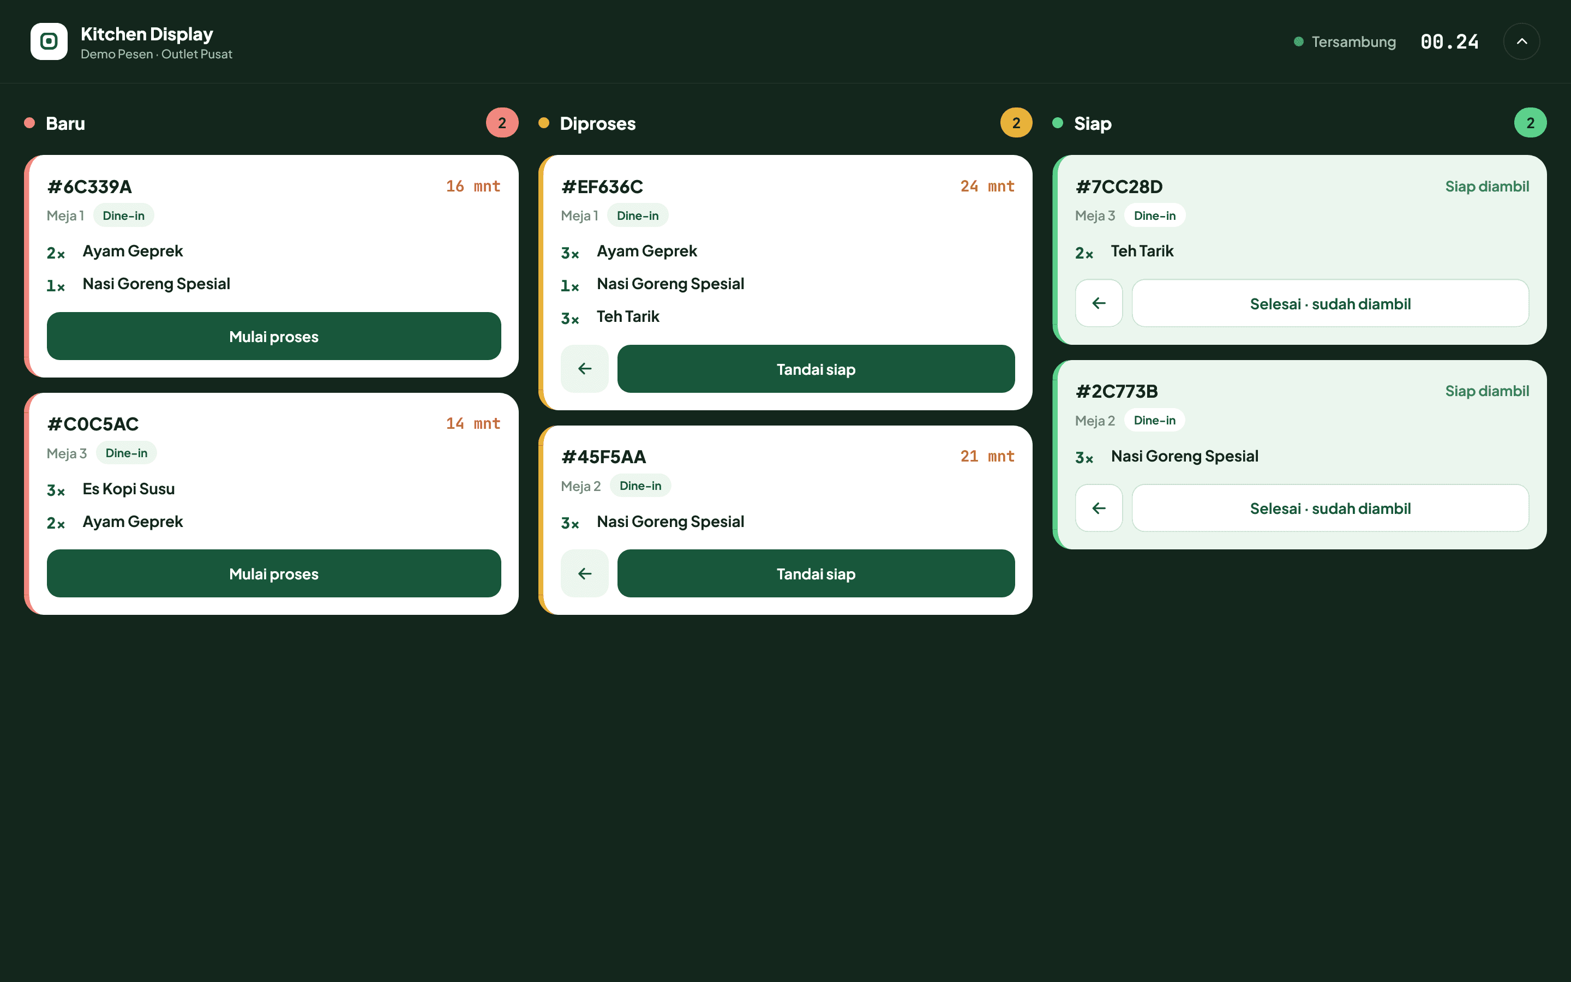Click the 16 mnt timer on #6C339A
Screen dimensions: 1571x982
473,187
